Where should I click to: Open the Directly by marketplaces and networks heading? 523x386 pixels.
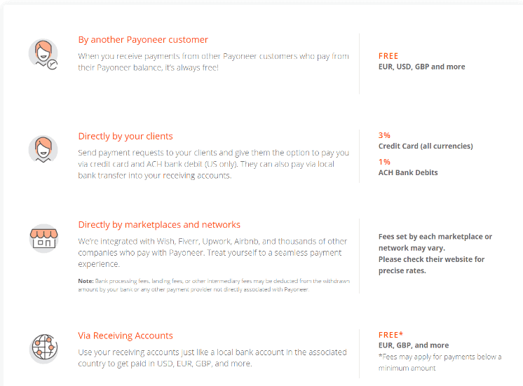(159, 225)
